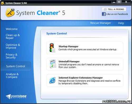The image size is (132, 104).
Task: Click the title bar application icon
Action: pos(3,3)
